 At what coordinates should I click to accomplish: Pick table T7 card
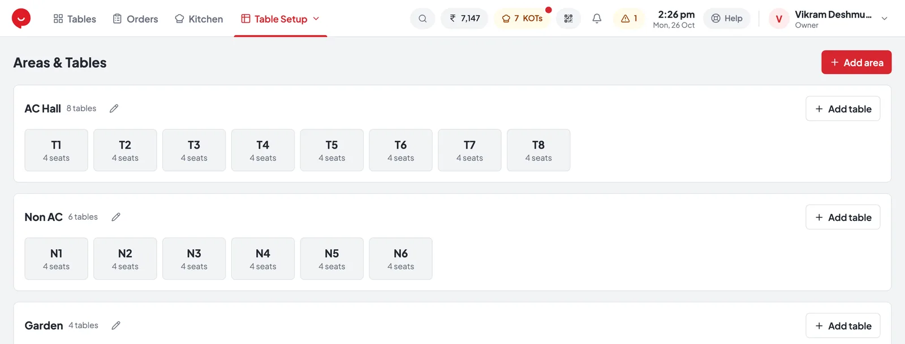pyautogui.click(x=469, y=150)
